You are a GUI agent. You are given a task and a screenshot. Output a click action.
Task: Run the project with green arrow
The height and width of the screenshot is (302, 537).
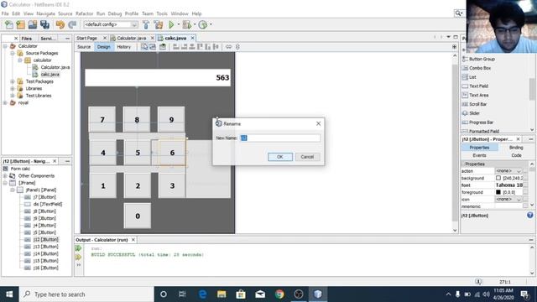(171, 24)
